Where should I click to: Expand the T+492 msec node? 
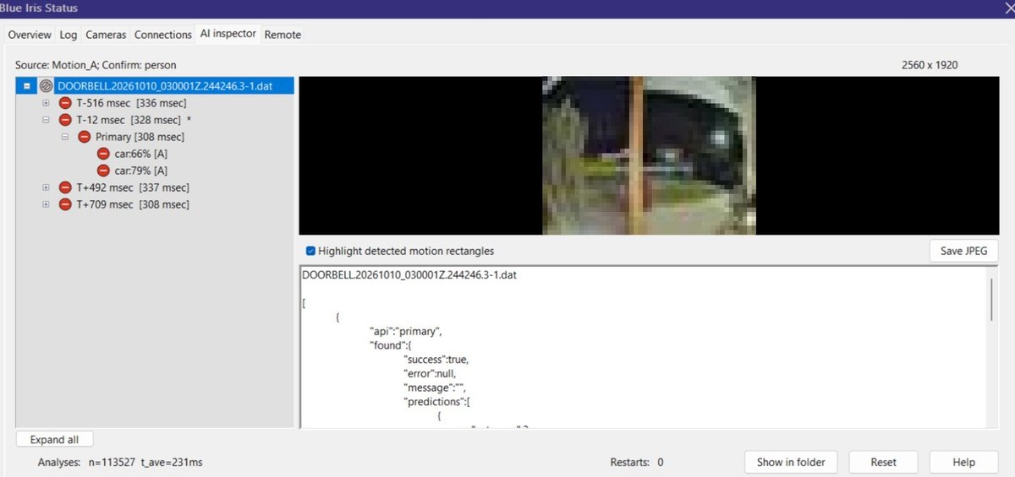tap(46, 187)
